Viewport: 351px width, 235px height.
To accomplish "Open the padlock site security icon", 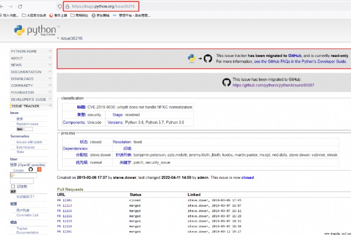I will pyautogui.click(x=68, y=7).
